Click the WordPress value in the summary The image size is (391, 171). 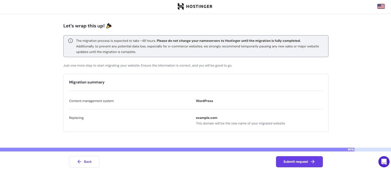[x=204, y=101]
